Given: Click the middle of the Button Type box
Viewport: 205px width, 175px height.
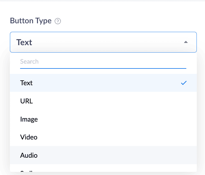Looking at the screenshot, I should click(x=103, y=42).
